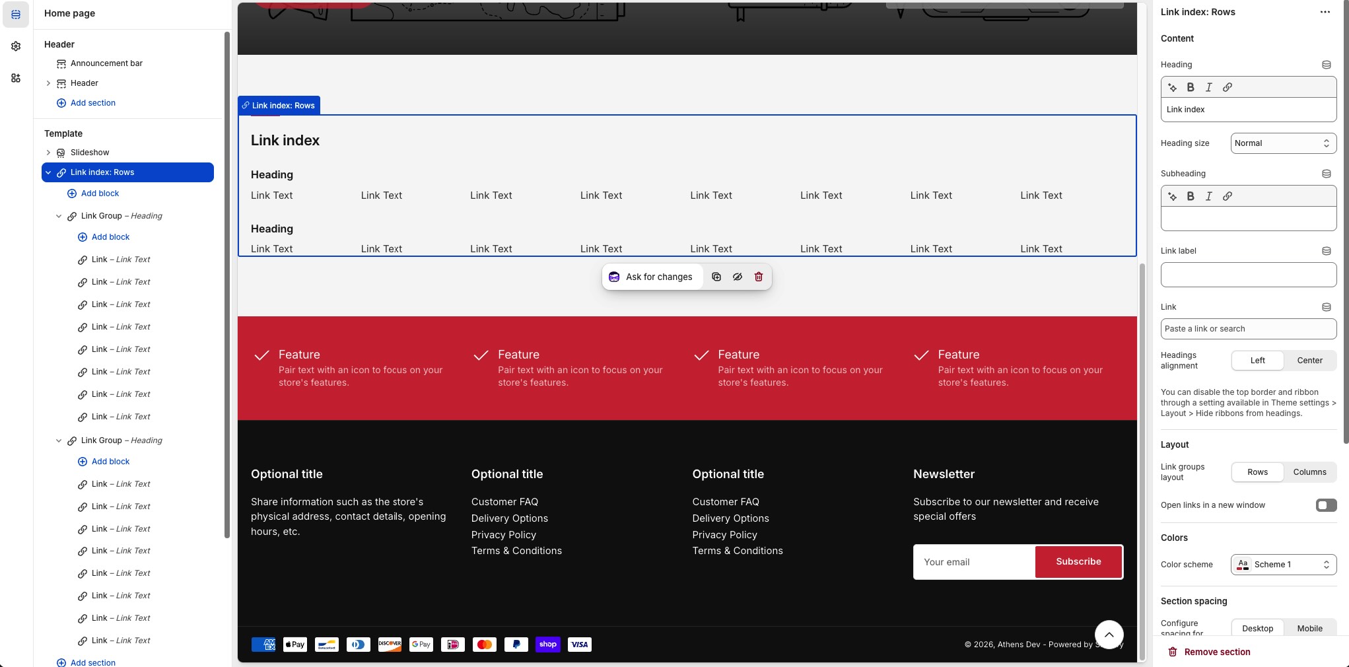This screenshot has height=667, width=1349.
Task: Select Announcement bar in sidebar
Action: (106, 63)
